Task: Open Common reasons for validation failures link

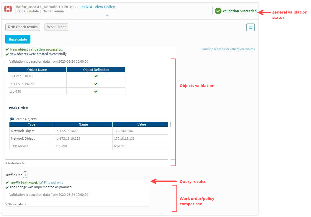Action: coord(227,49)
